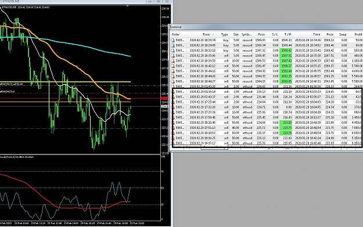Screen dimensions: 363x227
Task: Select the green T/P cell 223.75
Action: click(x=286, y=128)
